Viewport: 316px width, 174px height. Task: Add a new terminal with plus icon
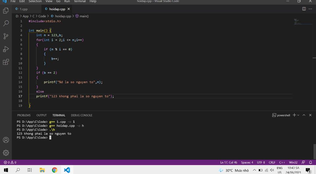(294, 115)
